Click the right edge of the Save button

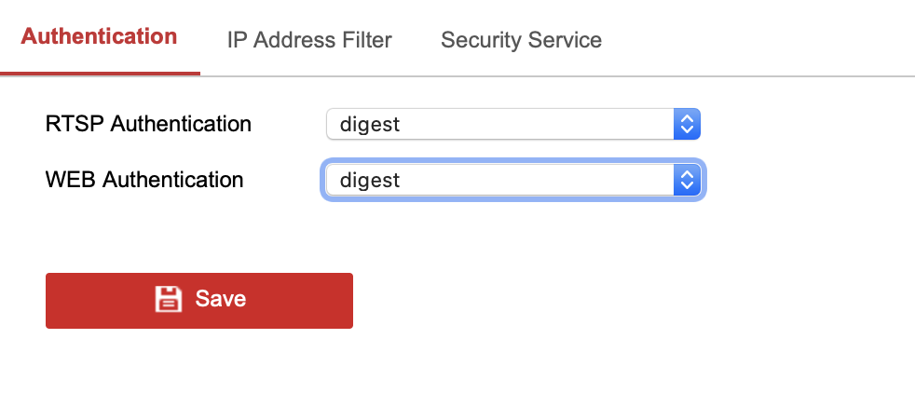pos(348,300)
